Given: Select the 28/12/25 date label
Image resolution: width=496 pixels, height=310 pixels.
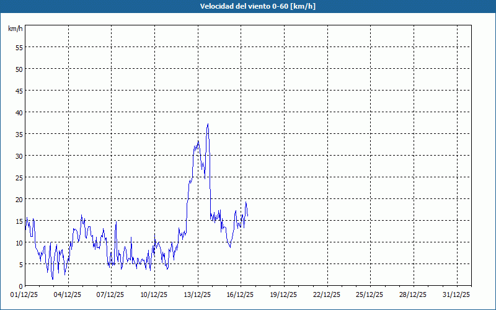Looking at the screenshot, I should click(414, 294).
